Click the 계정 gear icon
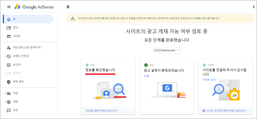Viewport: 257px width, 119px height. click(x=9, y=102)
